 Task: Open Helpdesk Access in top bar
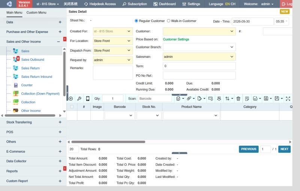[x=100, y=4]
